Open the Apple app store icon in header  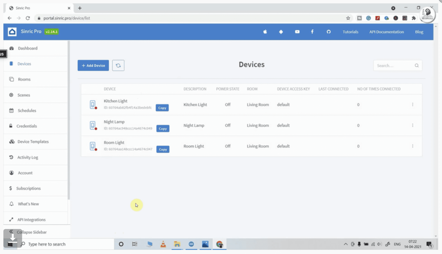pos(265,32)
